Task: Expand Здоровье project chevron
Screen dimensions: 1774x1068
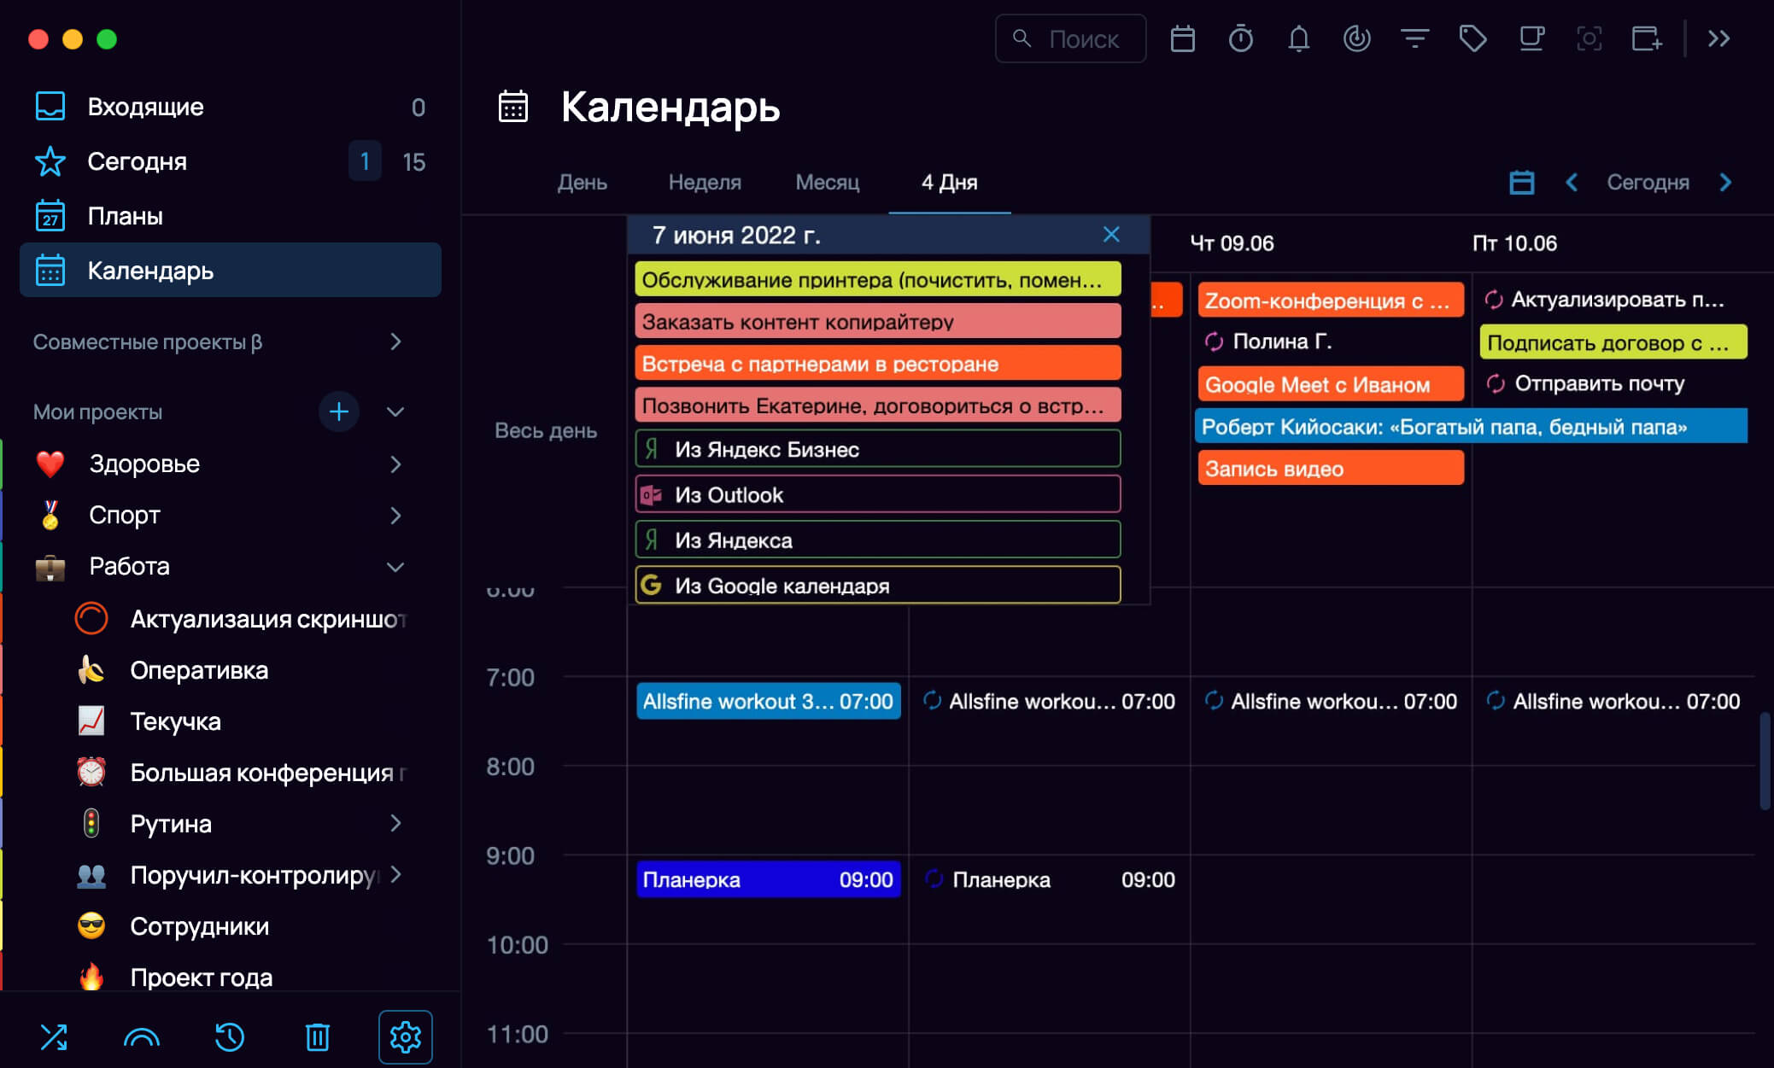Action: tap(395, 464)
